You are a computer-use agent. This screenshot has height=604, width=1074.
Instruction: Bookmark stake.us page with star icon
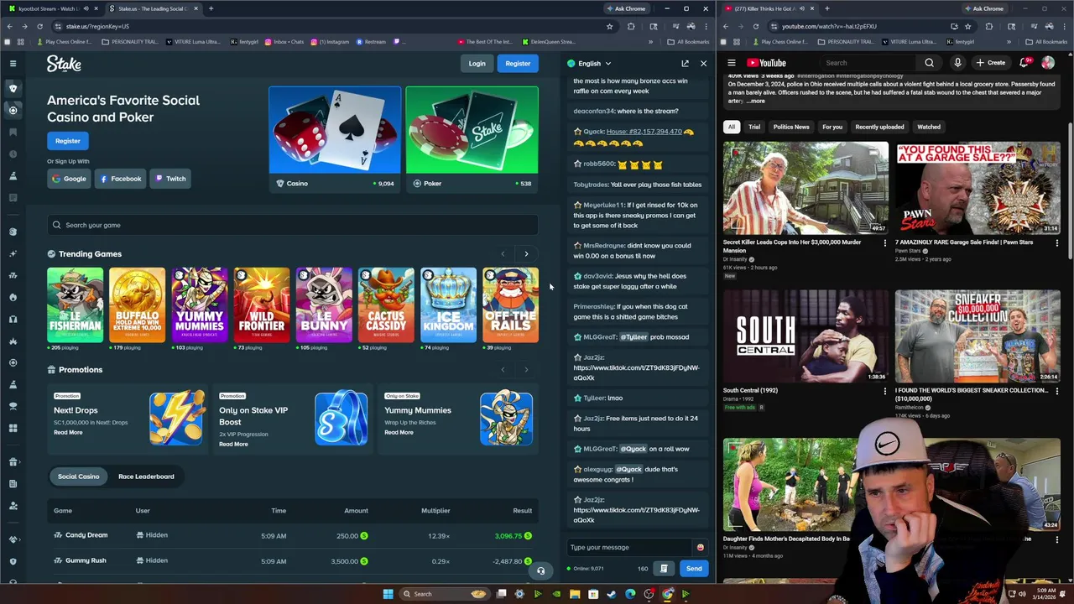(609, 26)
